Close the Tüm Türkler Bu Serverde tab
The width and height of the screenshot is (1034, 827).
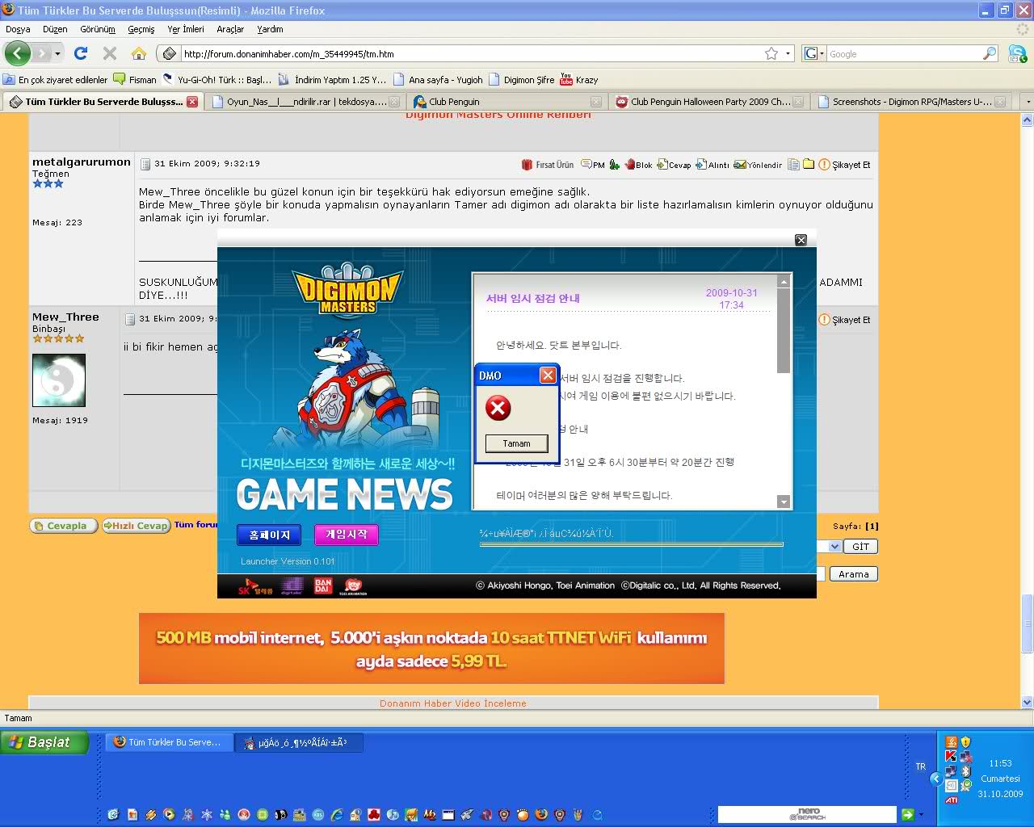192,102
